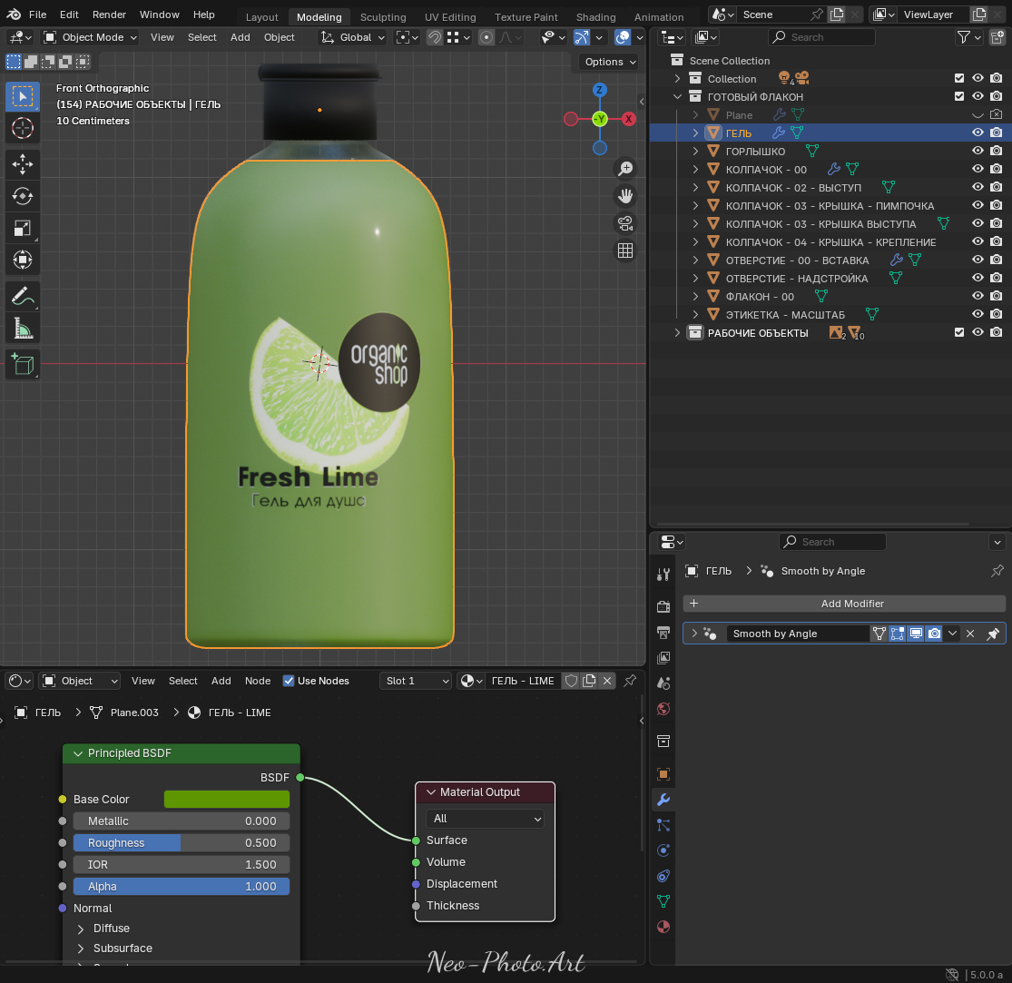Expand the Subsurface section in Principled BSDF

(x=81, y=949)
